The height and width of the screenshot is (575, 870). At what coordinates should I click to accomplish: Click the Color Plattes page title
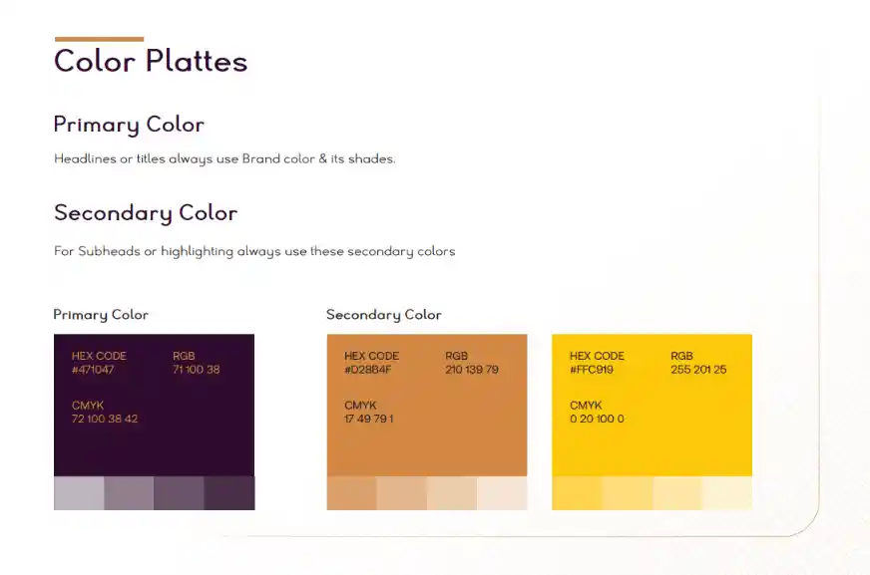pos(151,61)
